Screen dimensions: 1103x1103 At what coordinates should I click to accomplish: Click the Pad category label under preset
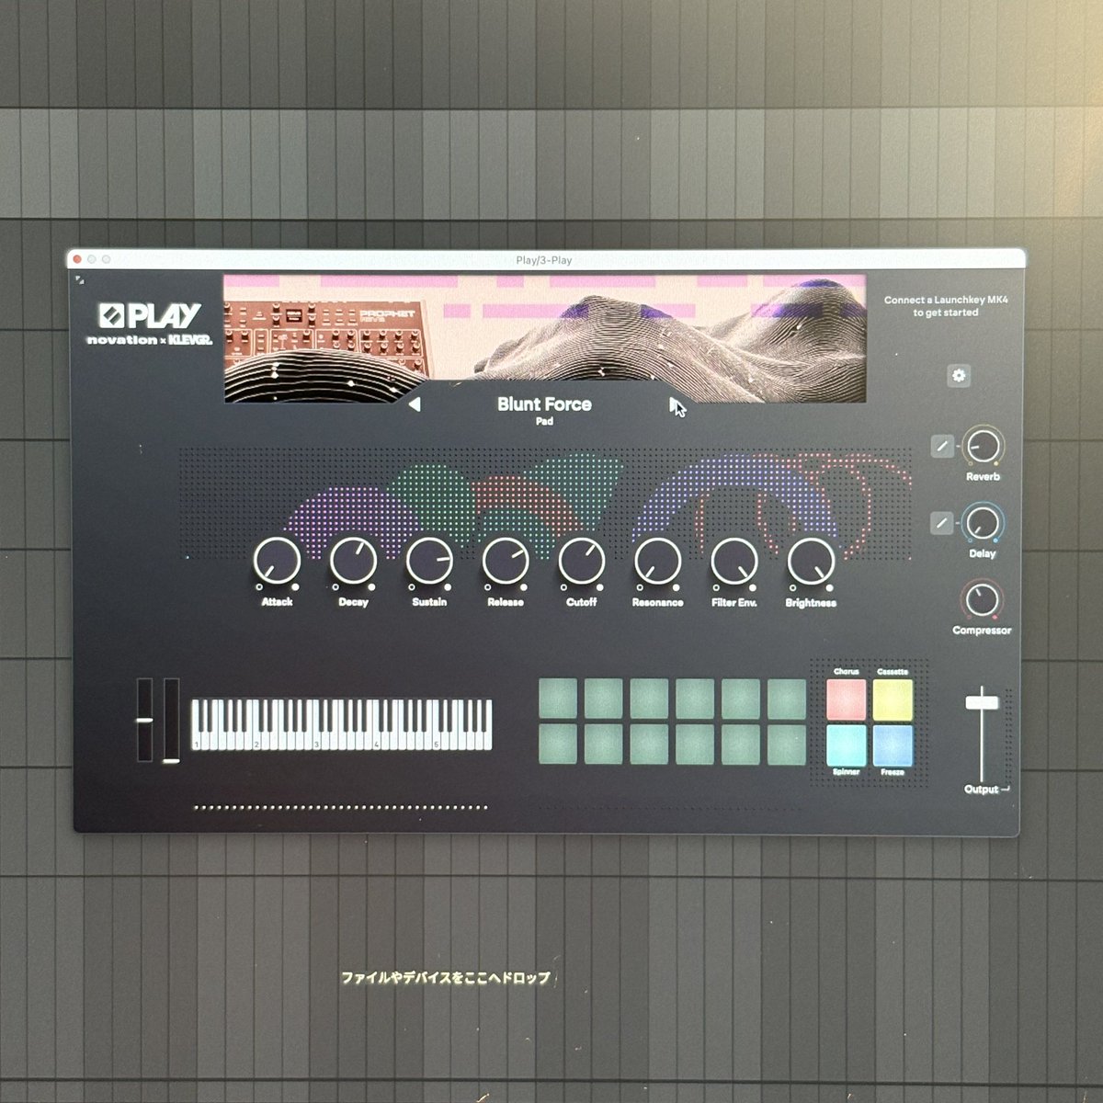click(544, 422)
